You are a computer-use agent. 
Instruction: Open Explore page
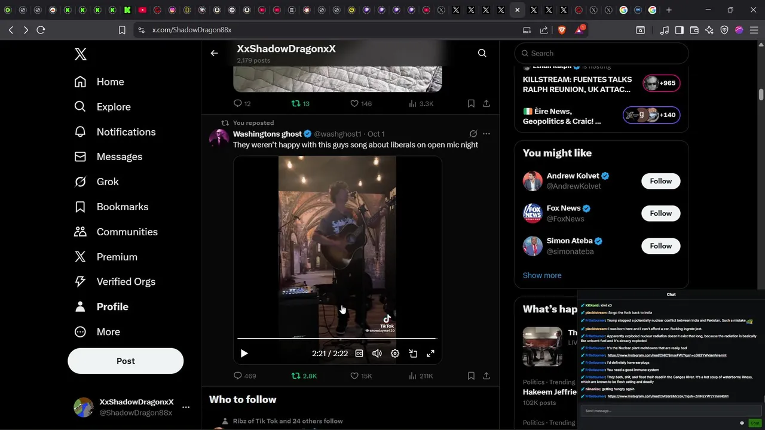tap(102, 107)
